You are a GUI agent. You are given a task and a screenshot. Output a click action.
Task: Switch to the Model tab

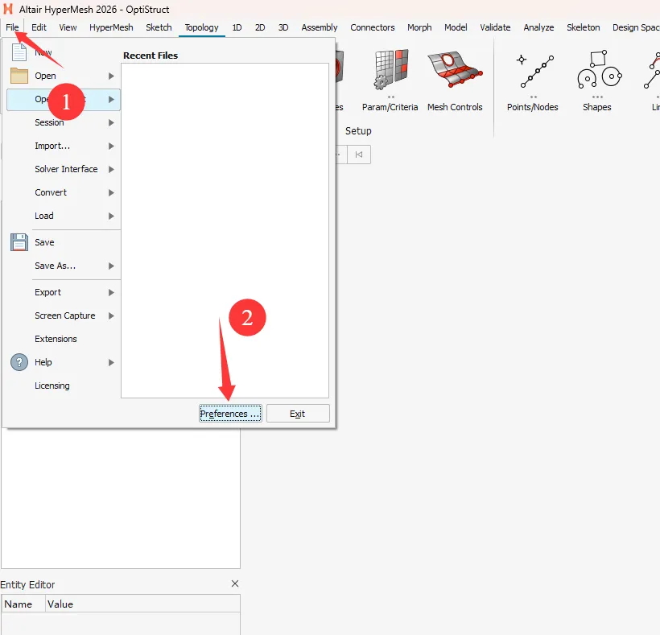click(456, 27)
